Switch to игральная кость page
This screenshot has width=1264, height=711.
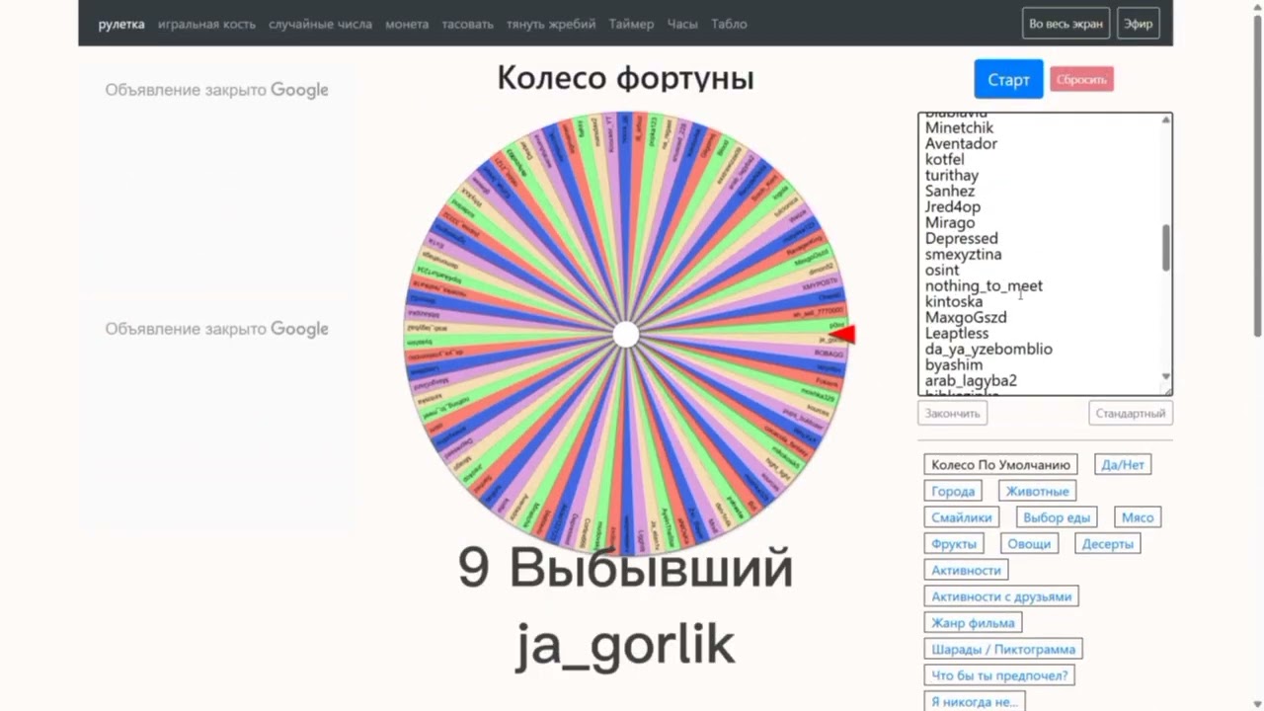pyautogui.click(x=206, y=24)
